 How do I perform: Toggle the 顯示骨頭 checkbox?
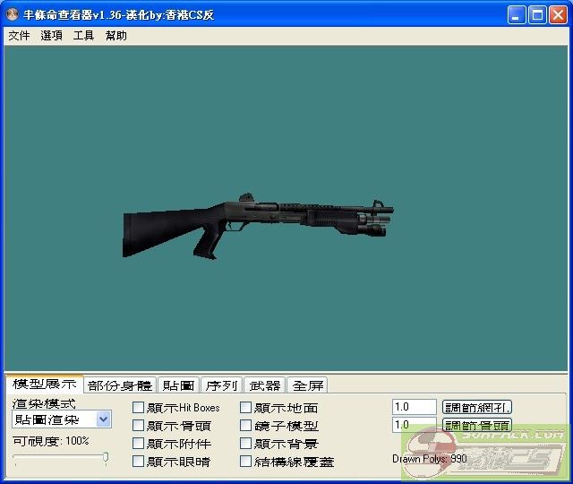139,426
